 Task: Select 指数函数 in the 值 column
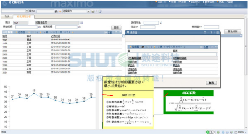132,73
